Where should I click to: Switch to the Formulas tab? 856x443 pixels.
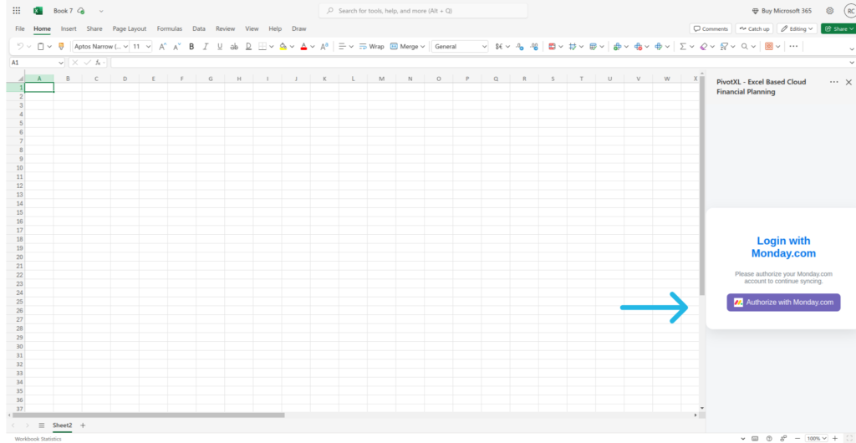coord(169,29)
